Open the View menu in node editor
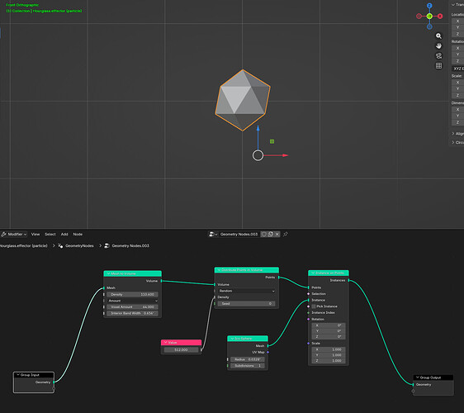This screenshot has width=464, height=413. (x=36, y=235)
